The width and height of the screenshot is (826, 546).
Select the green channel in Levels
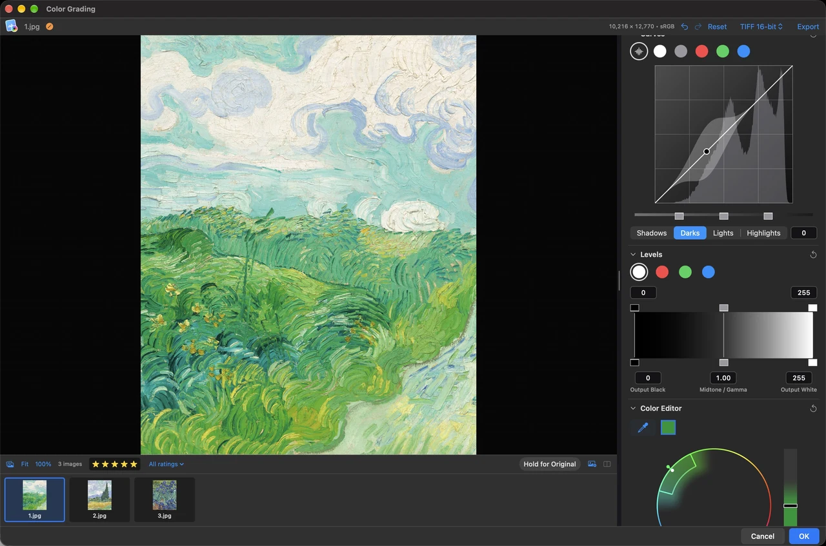[685, 272]
